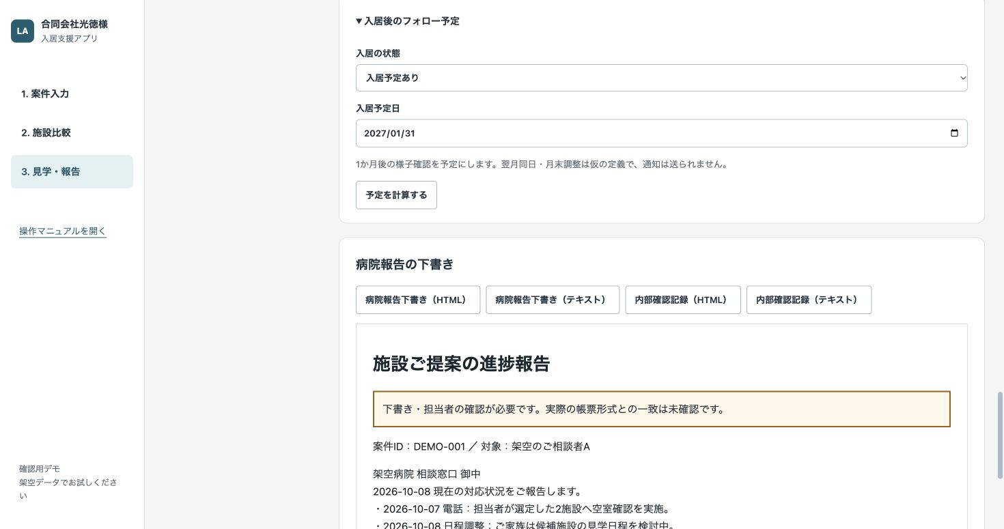Open the calendar picker icon in 入居予定日
Image resolution: width=1004 pixels, height=529 pixels.
tap(954, 133)
